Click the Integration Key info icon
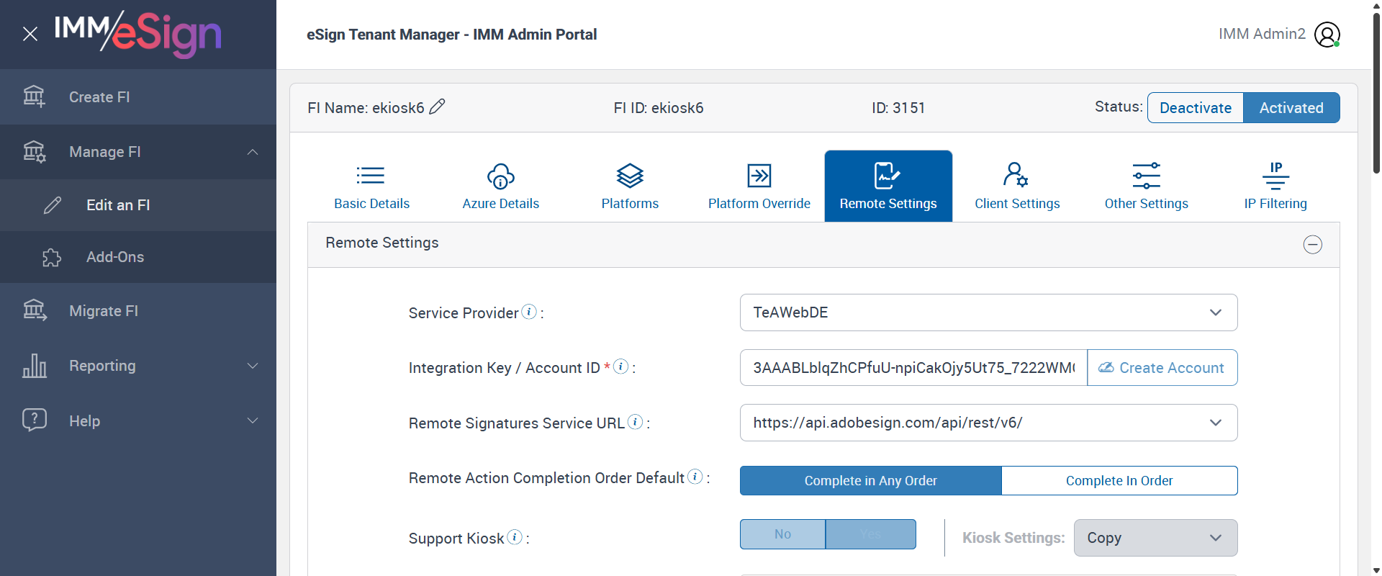Screen dimensions: 1382x576 click(x=620, y=366)
